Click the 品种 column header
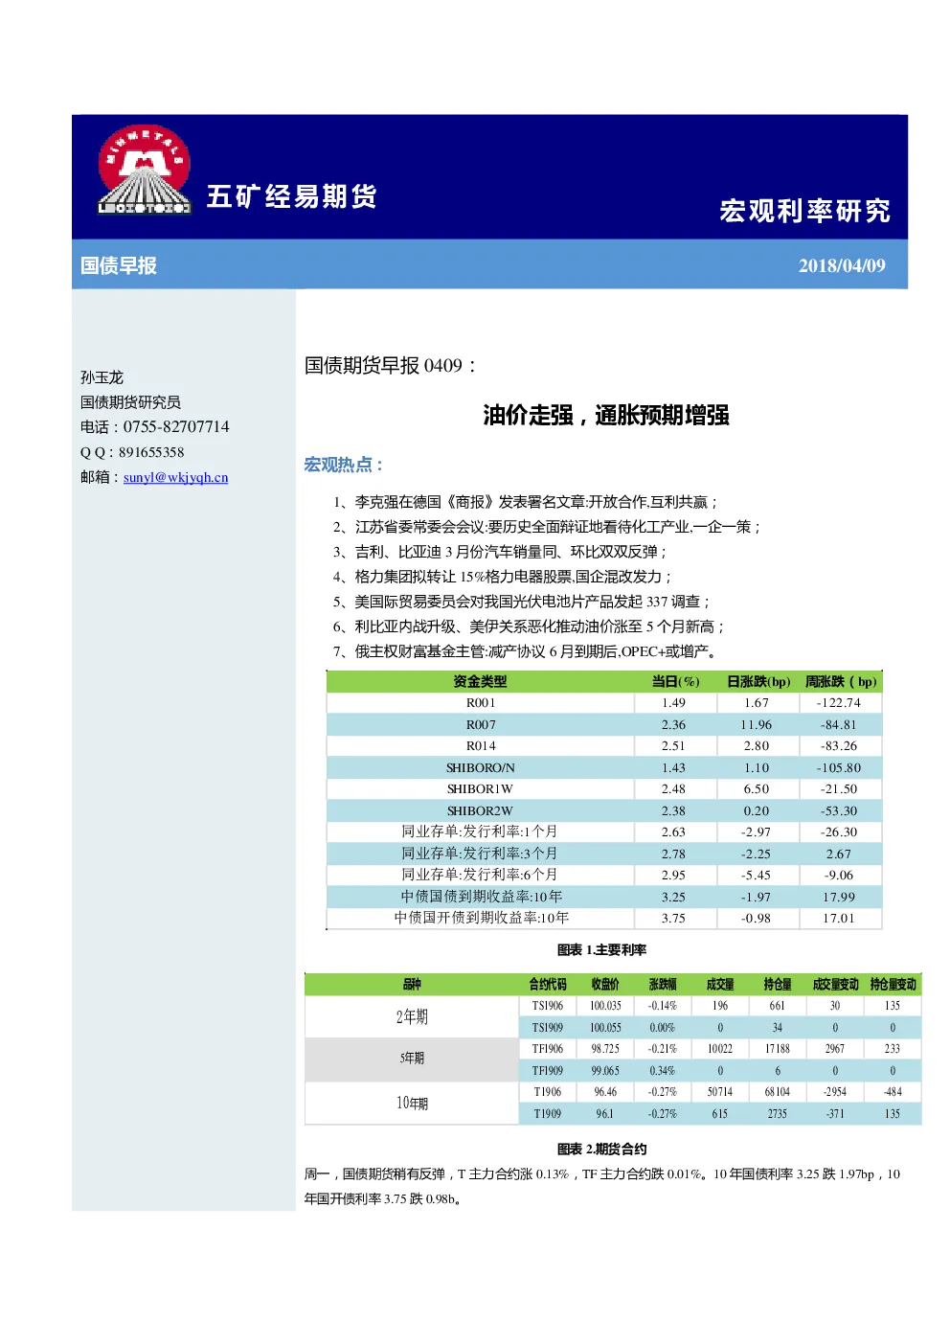 pos(412,984)
